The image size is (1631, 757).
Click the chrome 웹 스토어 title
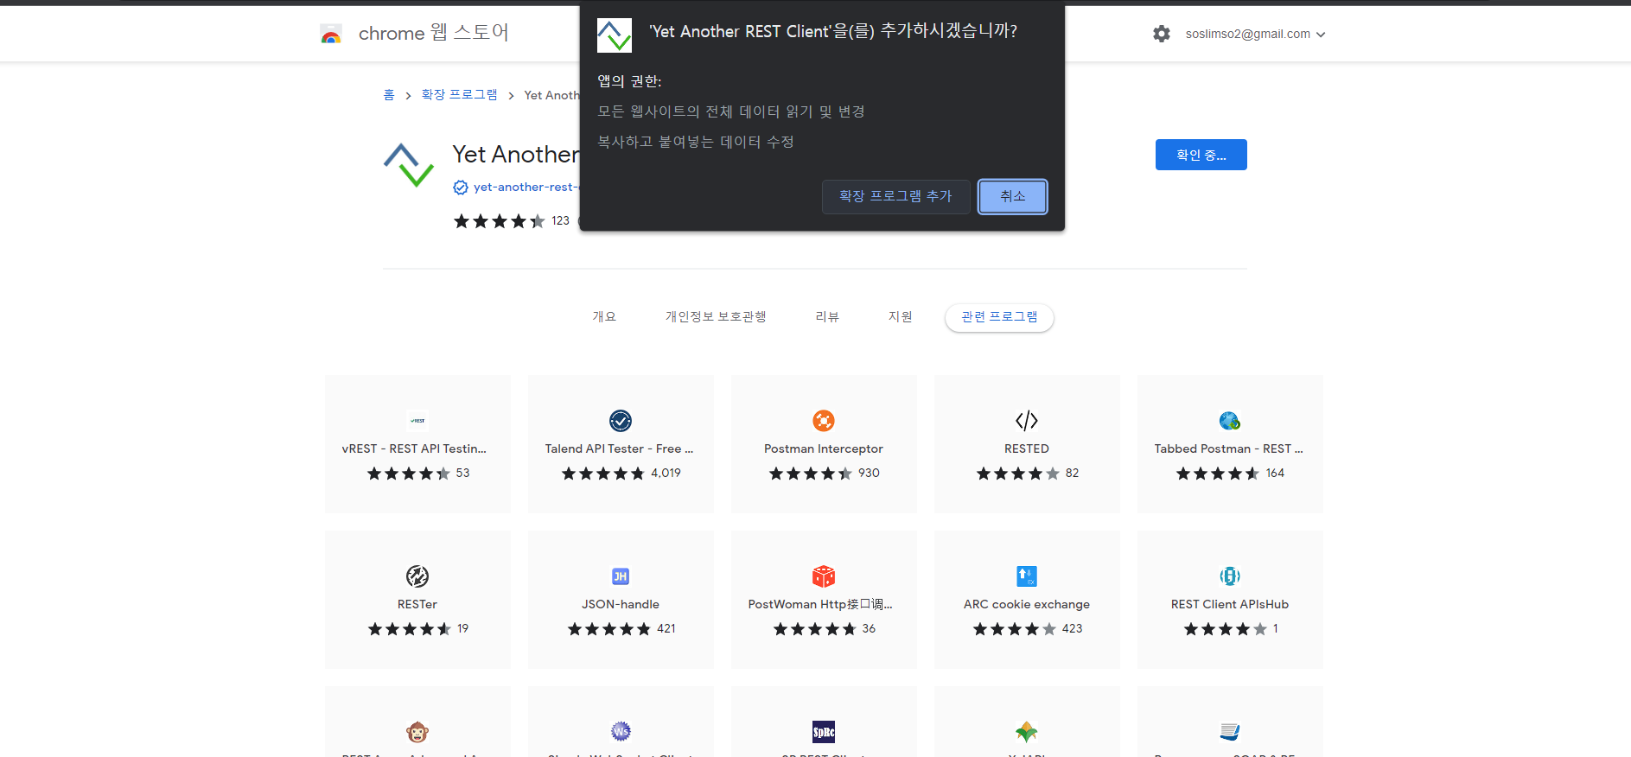tap(434, 33)
